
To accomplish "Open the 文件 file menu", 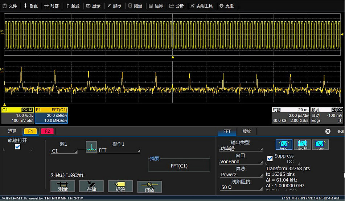I will pyautogui.click(x=10, y=6).
